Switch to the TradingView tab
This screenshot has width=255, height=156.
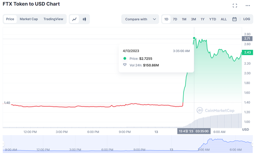[54, 19]
